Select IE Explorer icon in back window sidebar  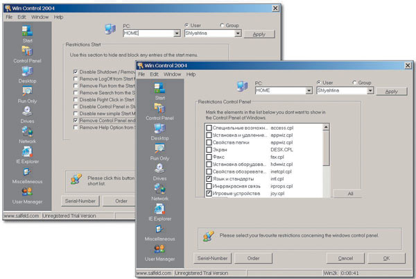tap(27, 151)
